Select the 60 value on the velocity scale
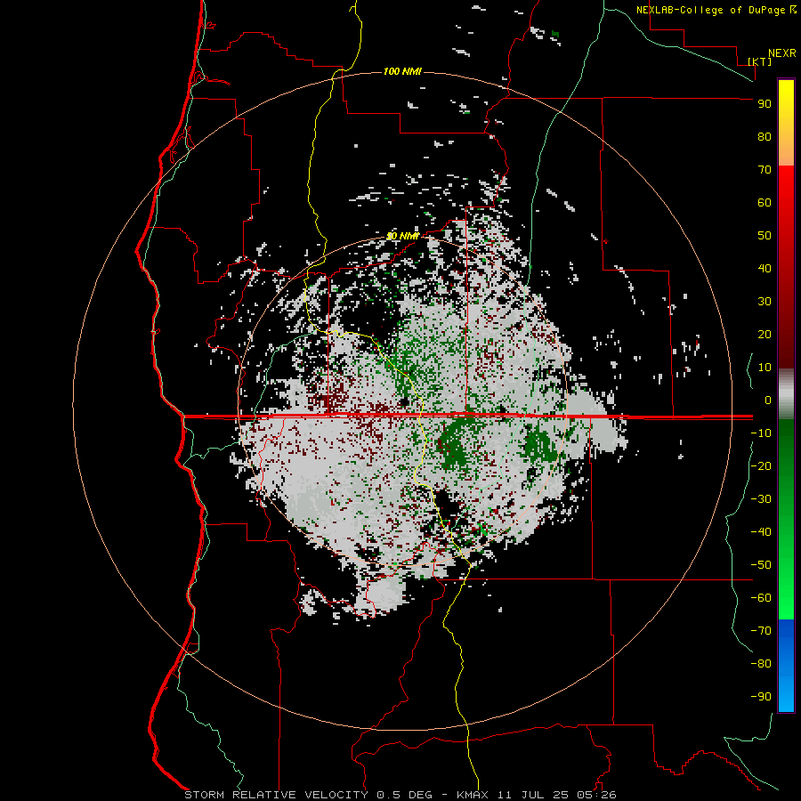The height and width of the screenshot is (801, 801). 765,203
